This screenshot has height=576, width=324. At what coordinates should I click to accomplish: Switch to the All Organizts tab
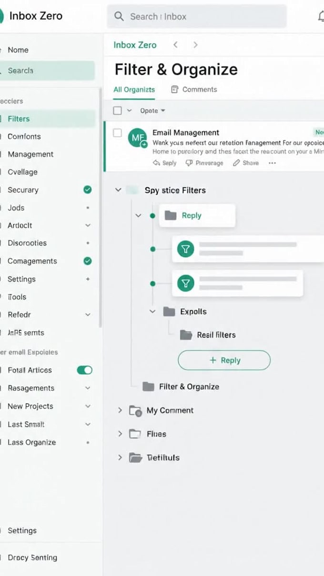[134, 90]
